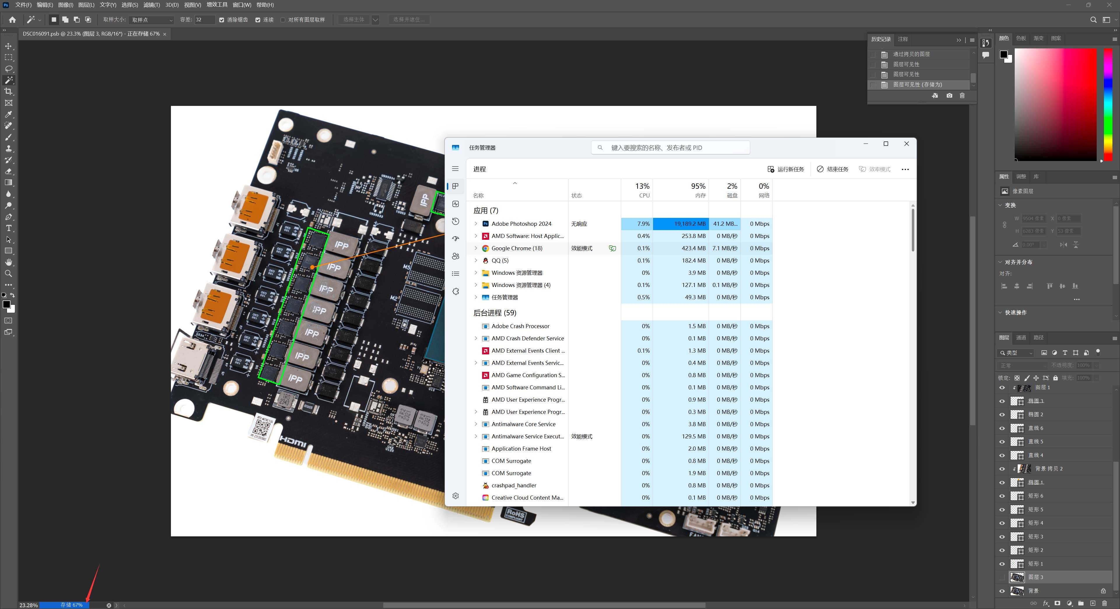This screenshot has width=1120, height=609.
Task: Enable 对所有图层取样 checkbox
Action: pos(283,20)
